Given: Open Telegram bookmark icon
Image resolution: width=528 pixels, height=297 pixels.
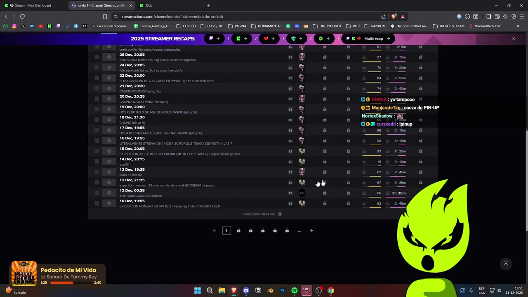Looking at the screenshot, I should (76, 26).
